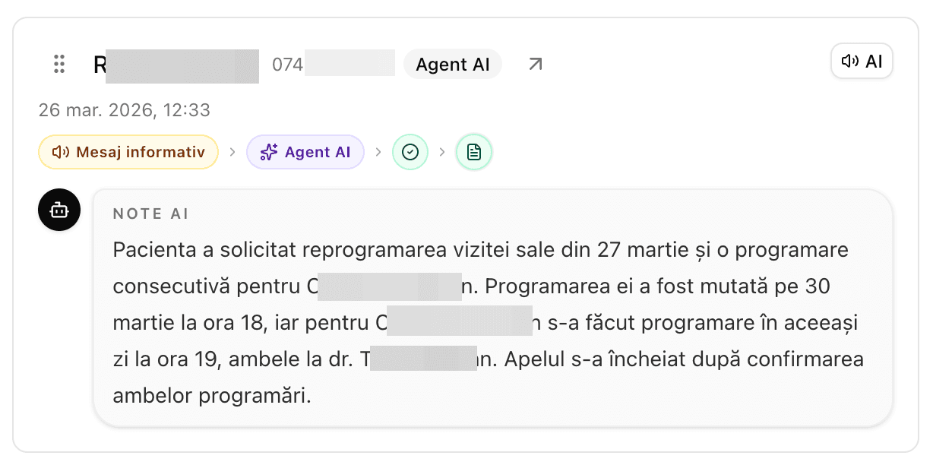Screen dimensions: 933x465
Task: Click the drag handle dots beside the contact name
Action: (x=59, y=64)
